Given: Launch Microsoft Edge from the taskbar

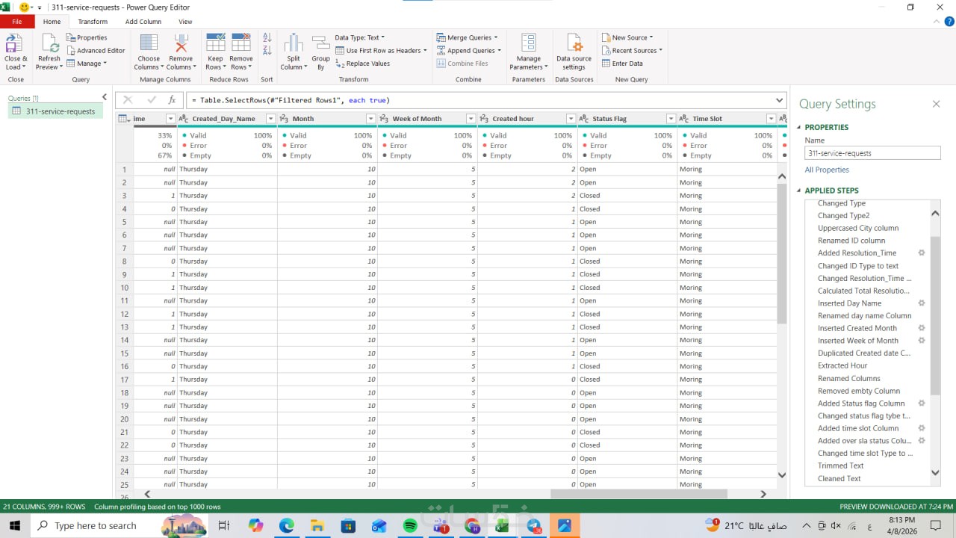Looking at the screenshot, I should coord(287,526).
